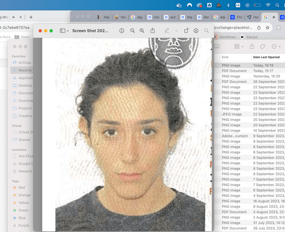Zoom out the image in Preview

[133, 31]
